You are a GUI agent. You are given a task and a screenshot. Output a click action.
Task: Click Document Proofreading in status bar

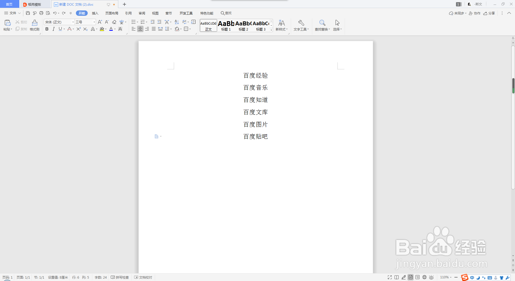[x=143, y=277]
